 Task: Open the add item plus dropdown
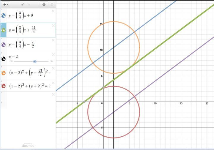point(6,4)
